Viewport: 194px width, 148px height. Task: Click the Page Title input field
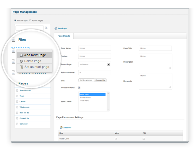click(x=155, y=48)
